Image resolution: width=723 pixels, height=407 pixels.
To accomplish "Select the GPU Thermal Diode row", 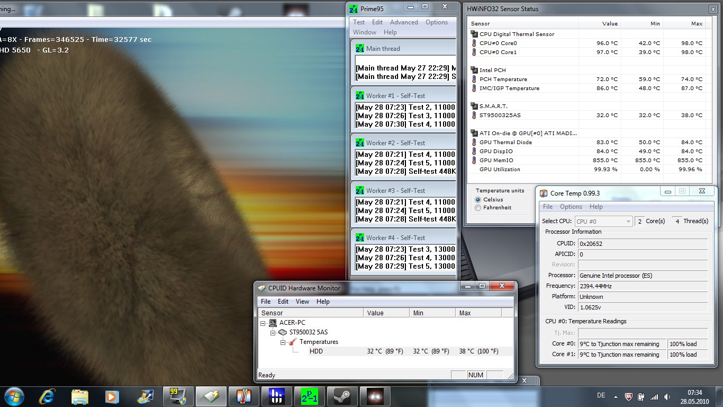I will [x=586, y=143].
